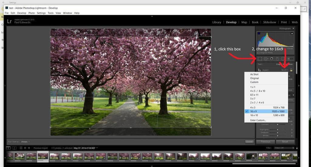Select the Radial Filter tool
311x167 pixels.
283,59
